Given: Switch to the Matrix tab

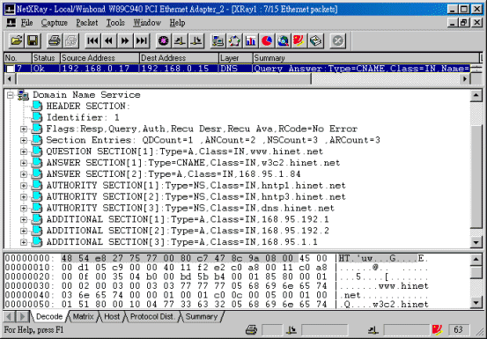Looking at the screenshot, I should pos(83,317).
